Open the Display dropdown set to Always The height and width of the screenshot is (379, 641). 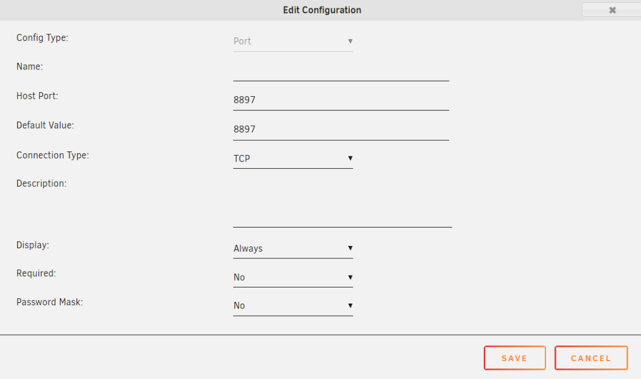point(293,248)
